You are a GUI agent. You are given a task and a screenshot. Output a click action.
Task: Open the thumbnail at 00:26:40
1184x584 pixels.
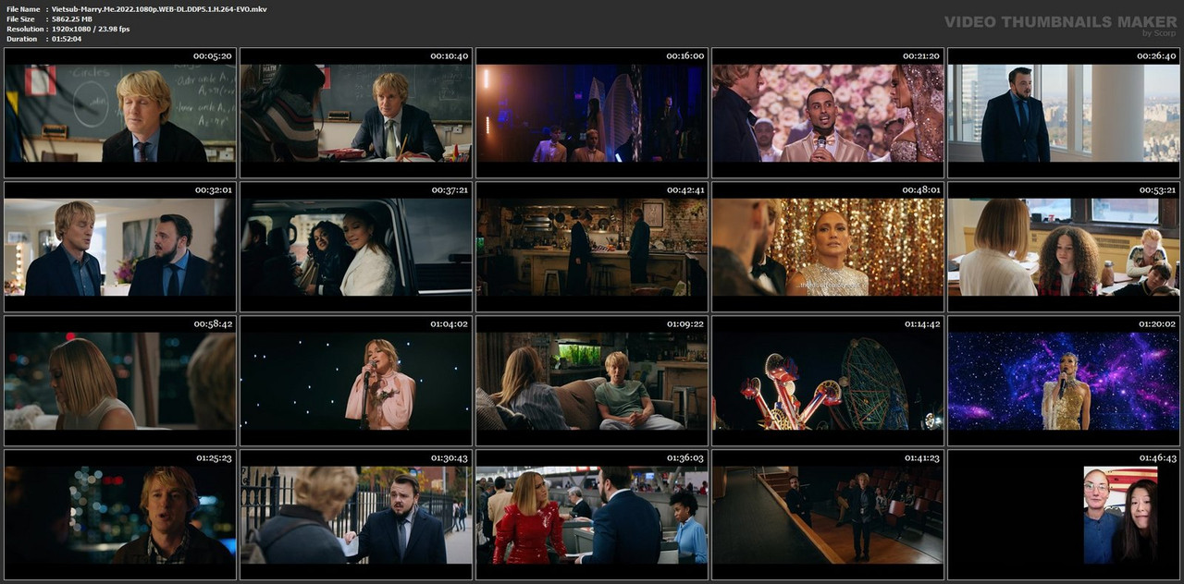tap(1064, 114)
